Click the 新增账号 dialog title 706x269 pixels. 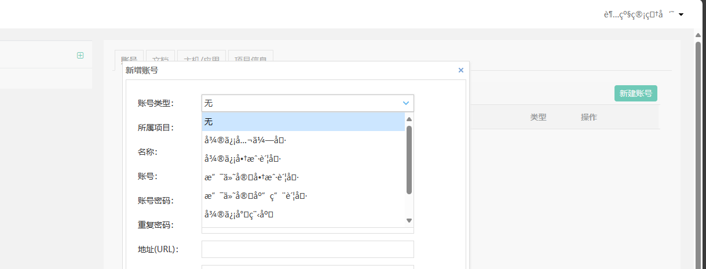point(142,70)
